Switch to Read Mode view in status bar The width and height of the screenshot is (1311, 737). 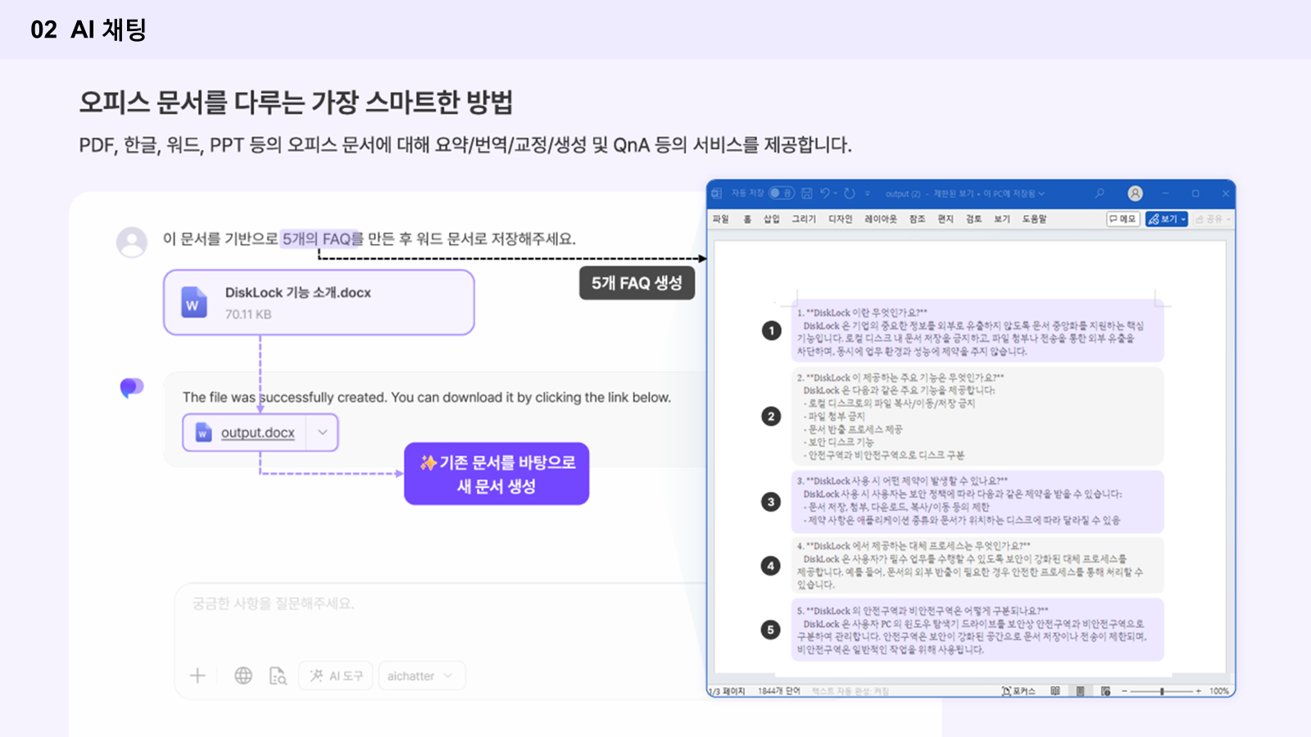(x=1055, y=691)
